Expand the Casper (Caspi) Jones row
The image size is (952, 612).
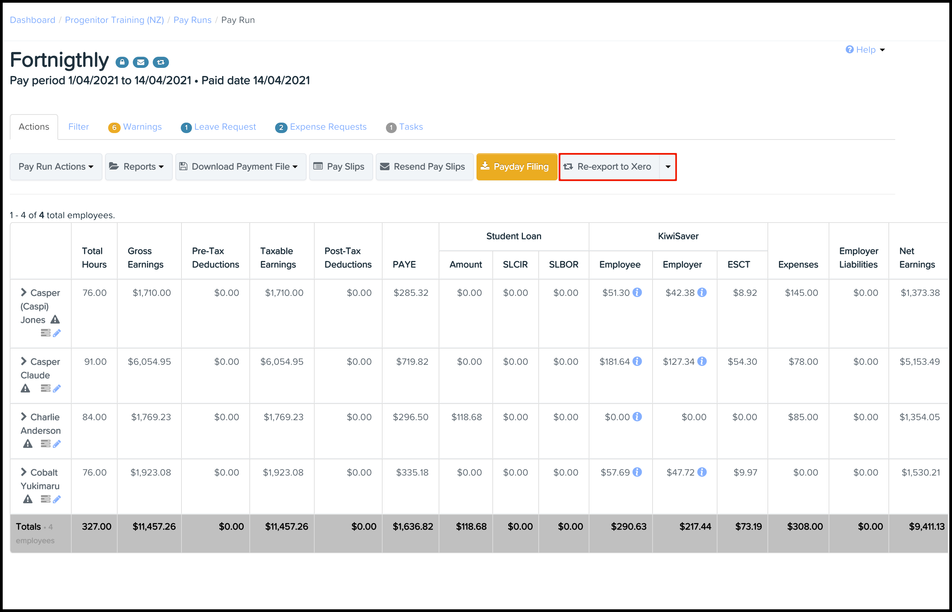23,292
